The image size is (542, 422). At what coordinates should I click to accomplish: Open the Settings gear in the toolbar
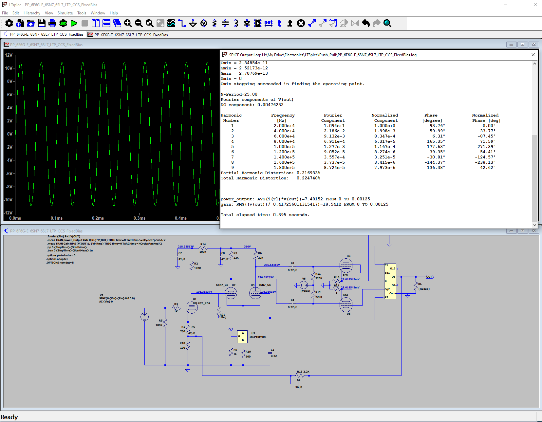pyautogui.click(x=9, y=23)
